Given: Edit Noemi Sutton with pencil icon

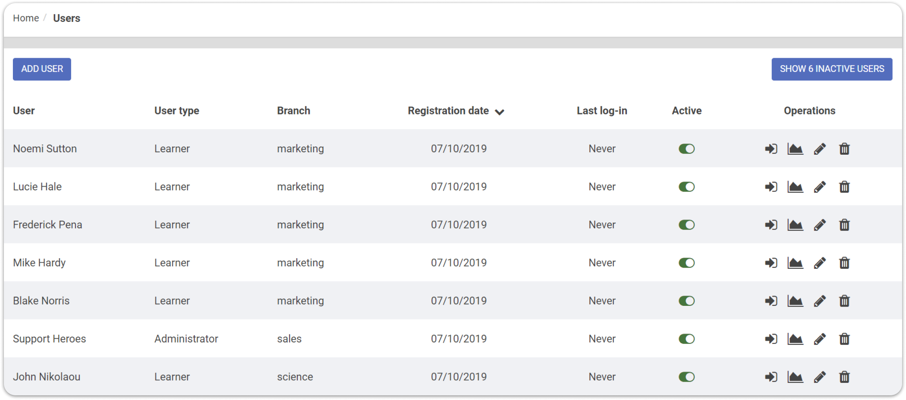Looking at the screenshot, I should [820, 149].
